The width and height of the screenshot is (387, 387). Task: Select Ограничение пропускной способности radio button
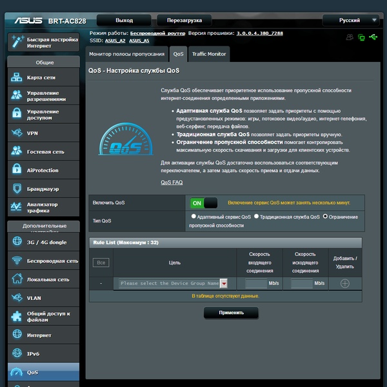click(x=325, y=216)
